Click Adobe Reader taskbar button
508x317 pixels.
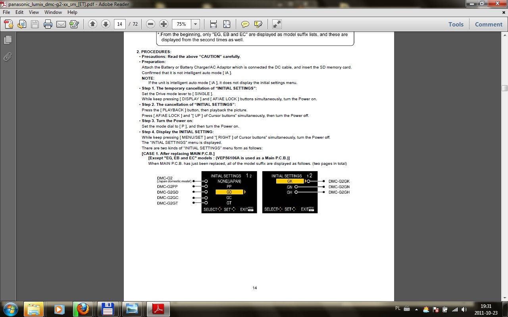point(158,309)
